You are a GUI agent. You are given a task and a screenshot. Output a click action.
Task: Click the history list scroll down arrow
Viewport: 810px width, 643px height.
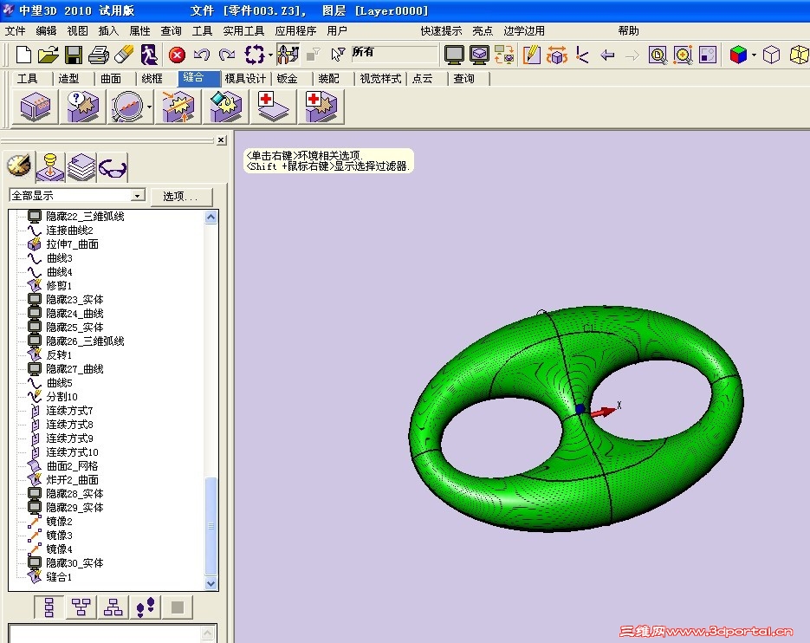point(211,583)
